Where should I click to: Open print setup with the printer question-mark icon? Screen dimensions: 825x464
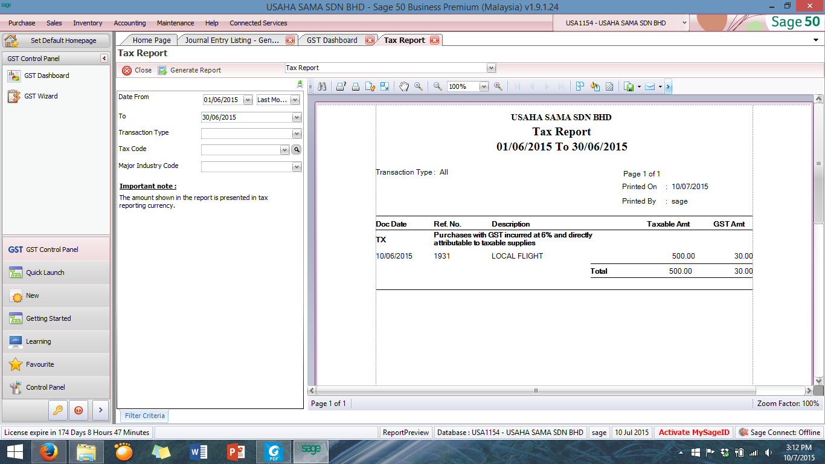point(341,86)
